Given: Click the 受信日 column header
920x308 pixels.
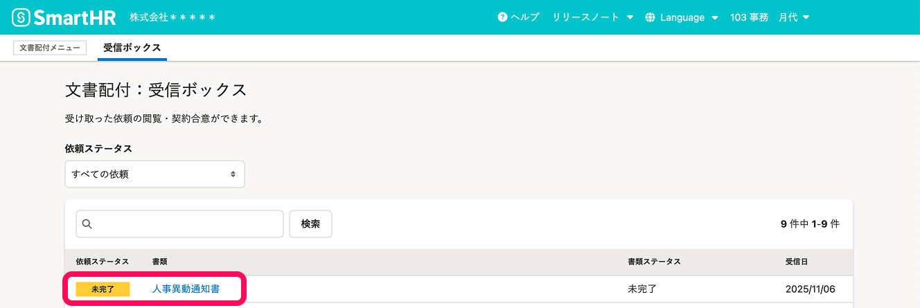Looking at the screenshot, I should point(796,262).
